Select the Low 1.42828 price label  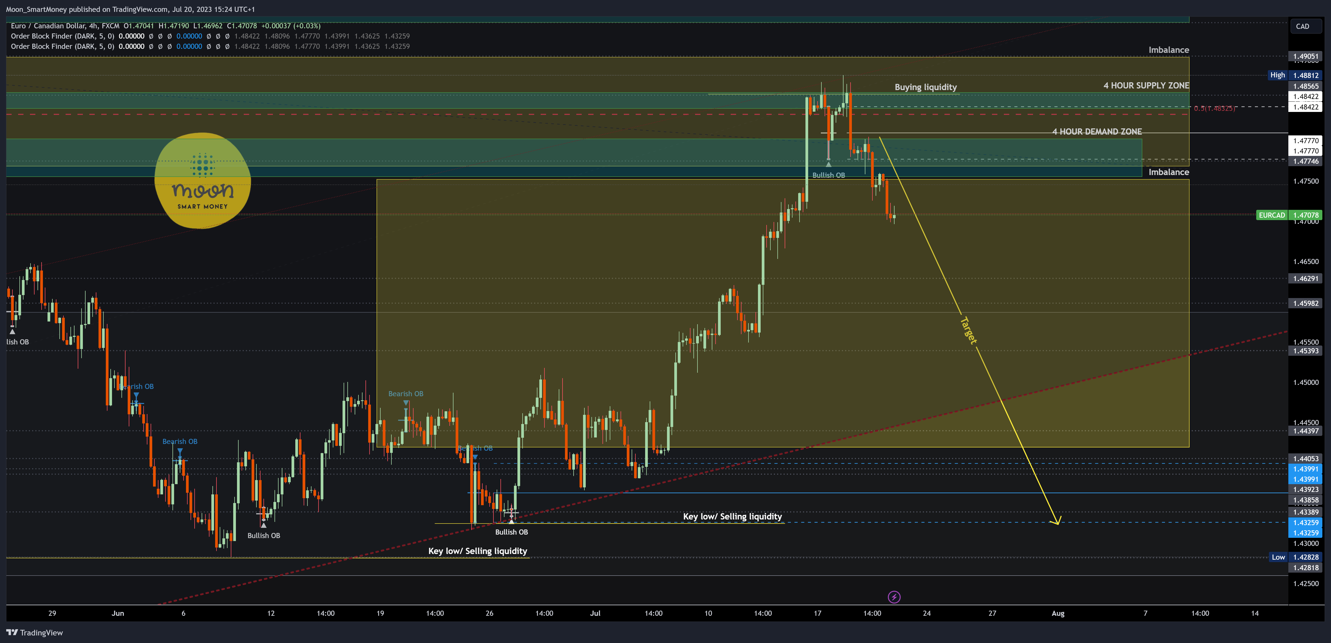pos(1295,557)
